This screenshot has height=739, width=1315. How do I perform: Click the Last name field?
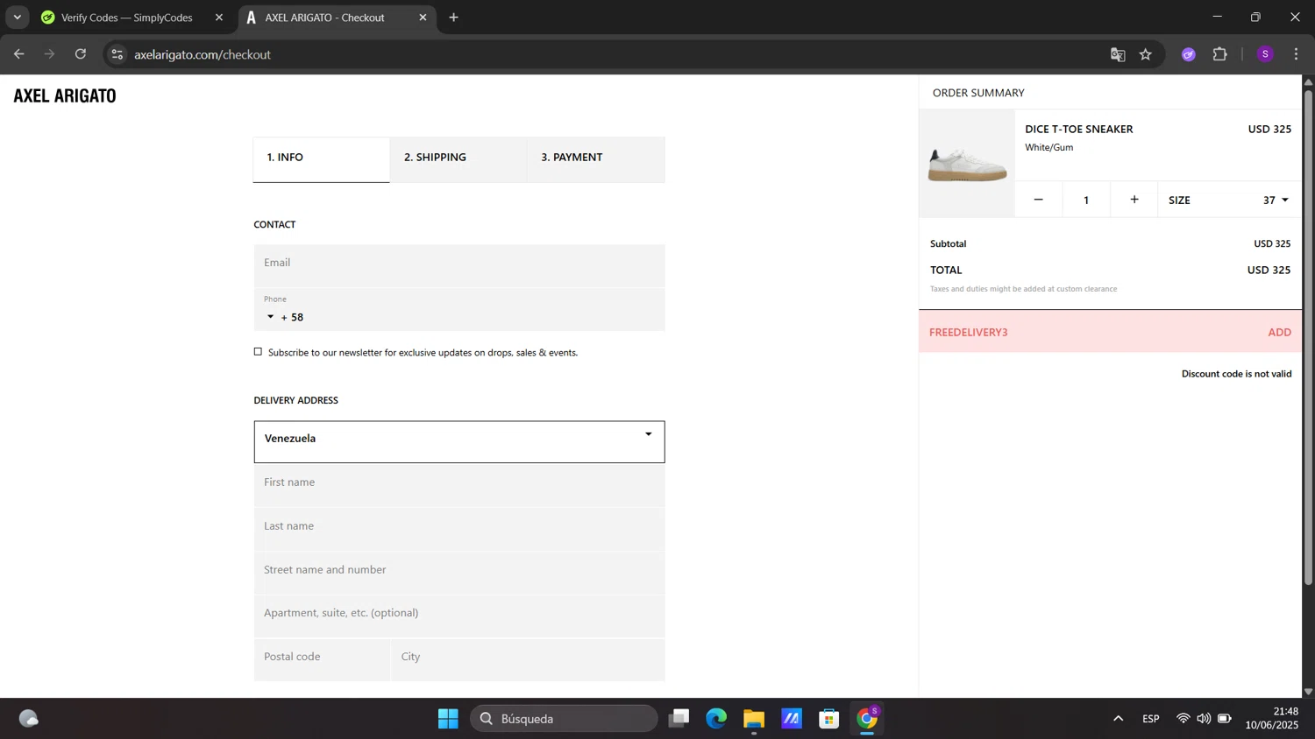tap(459, 530)
